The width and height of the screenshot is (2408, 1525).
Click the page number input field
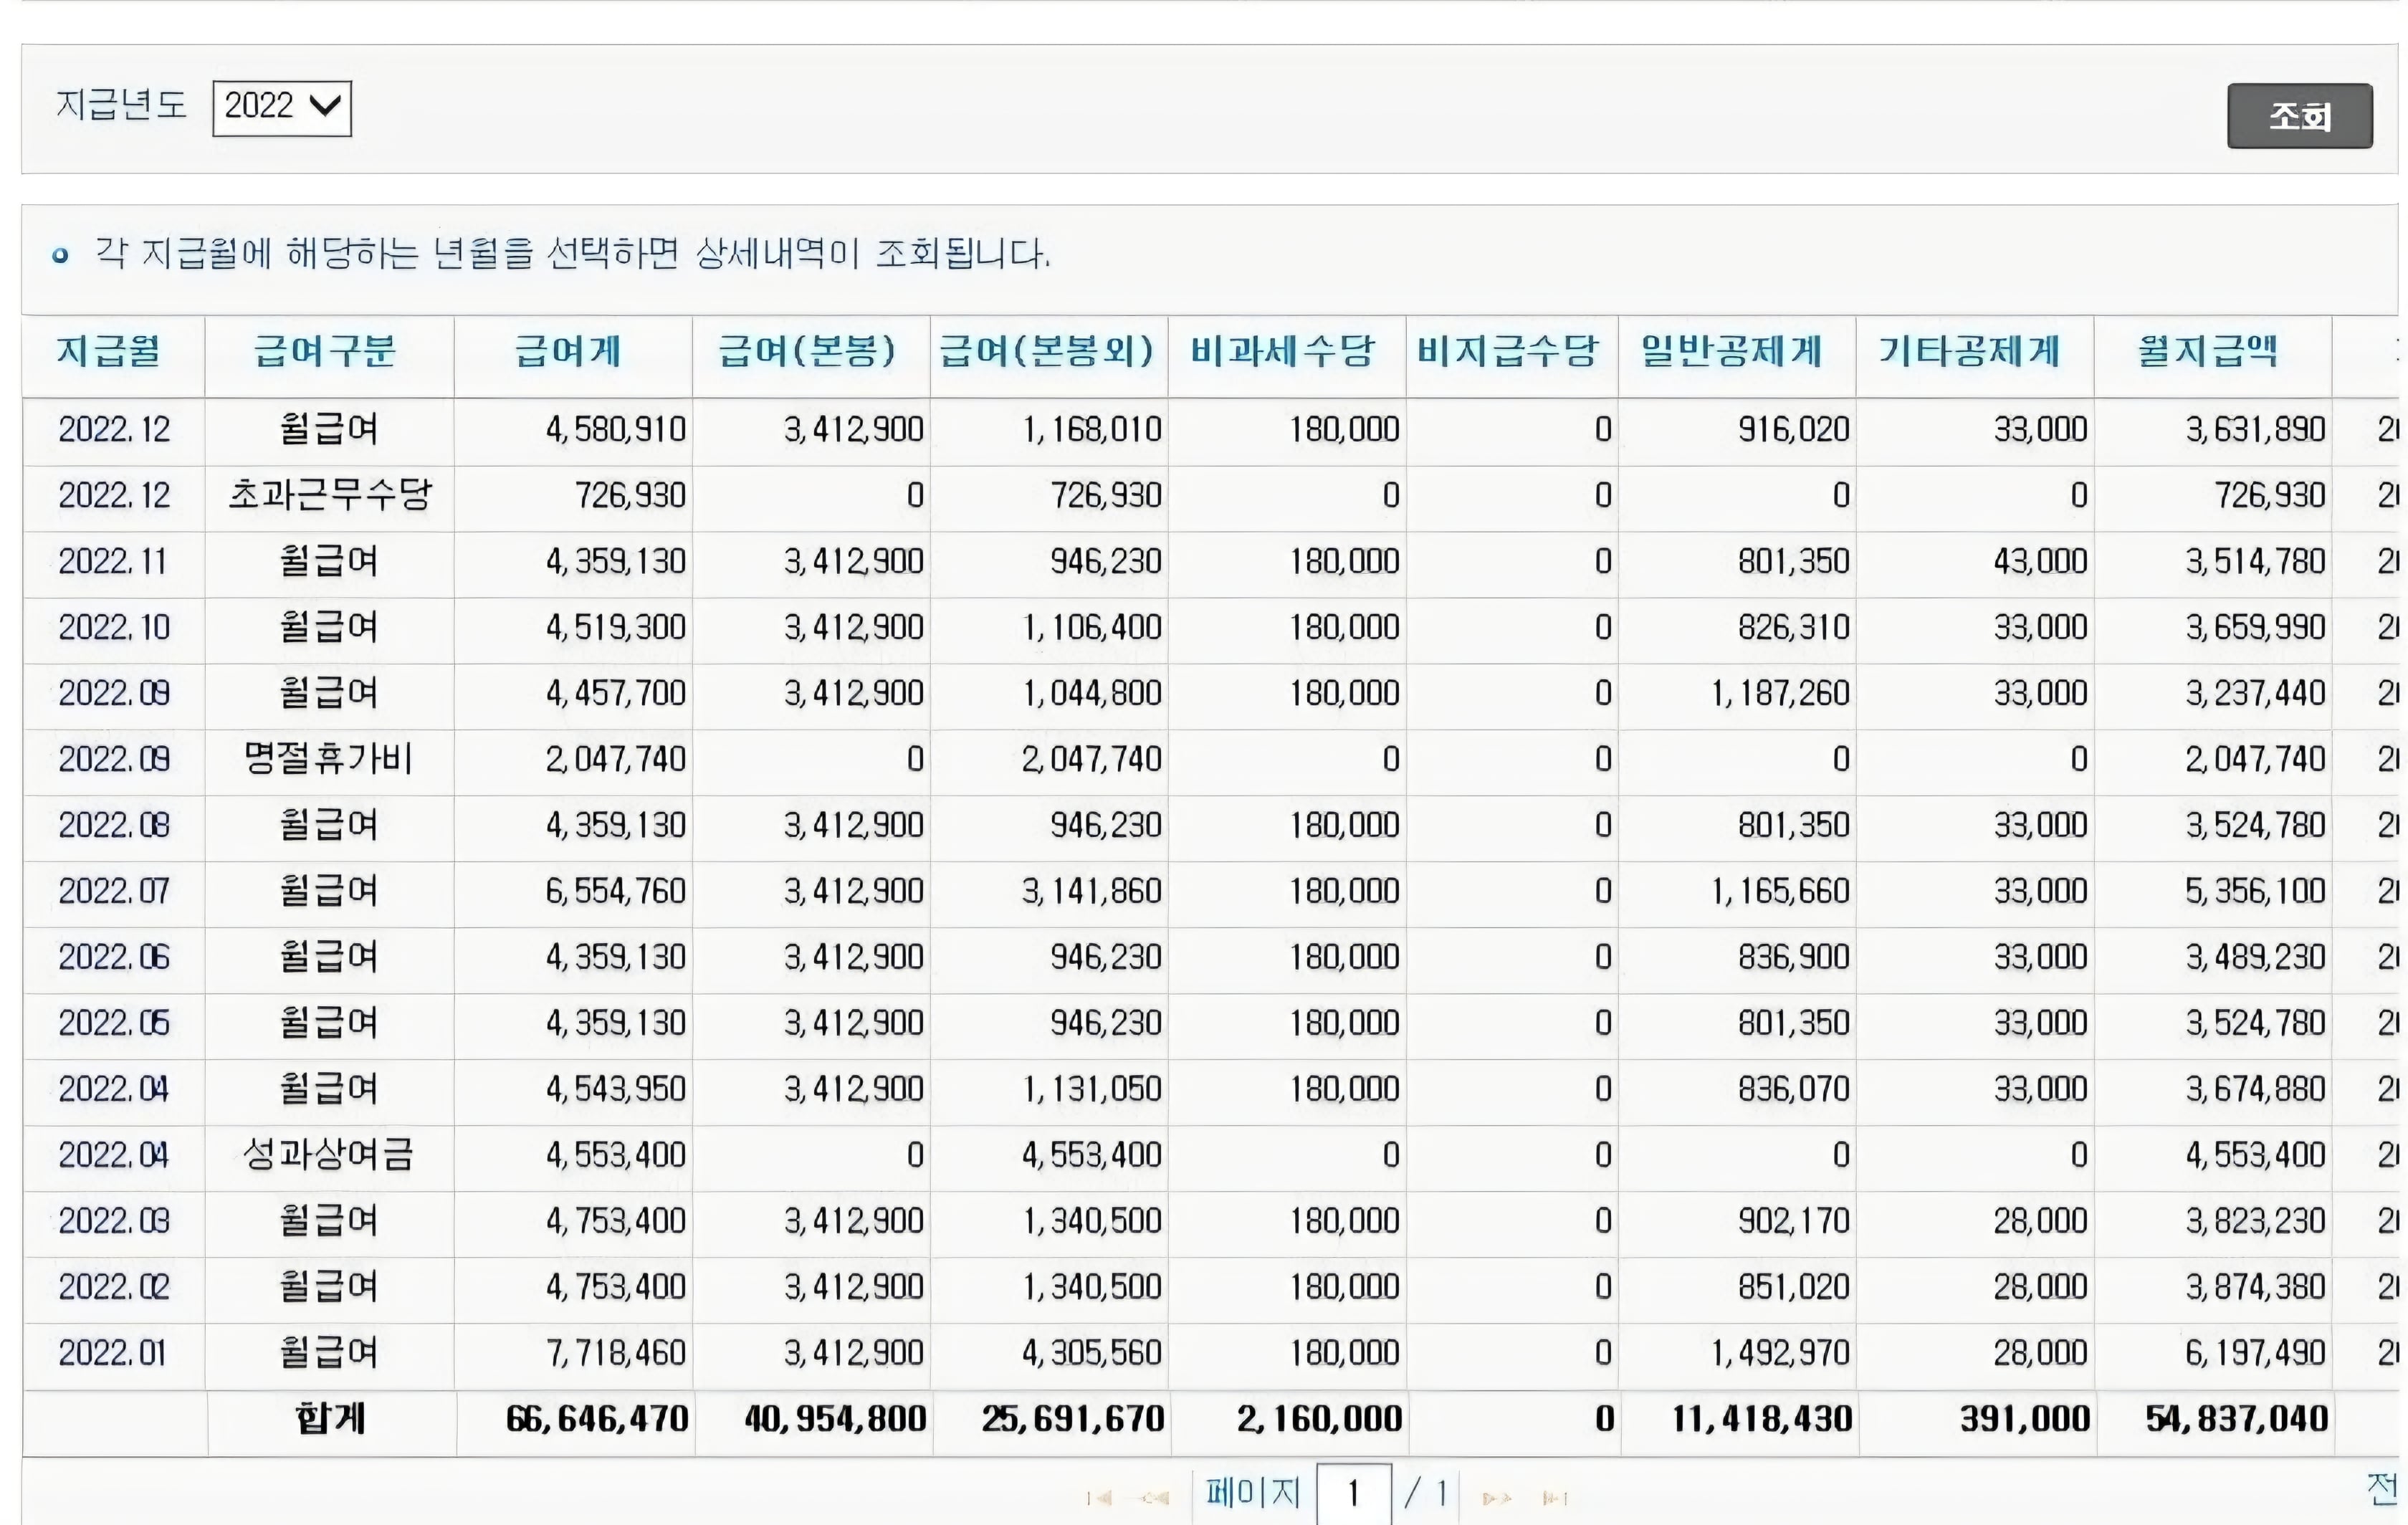coord(1354,1494)
